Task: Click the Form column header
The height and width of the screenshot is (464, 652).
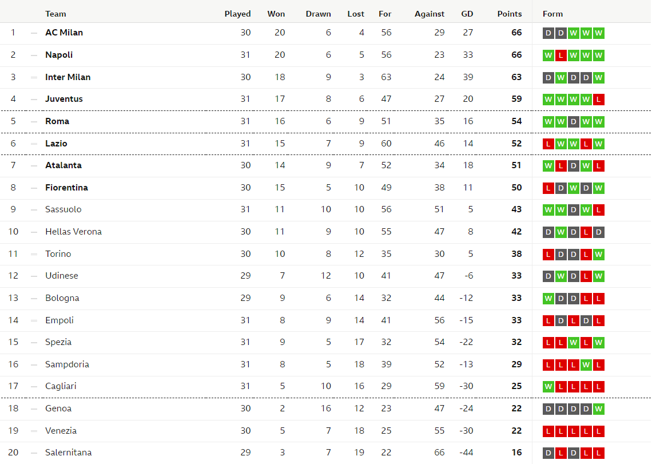Action: (552, 14)
